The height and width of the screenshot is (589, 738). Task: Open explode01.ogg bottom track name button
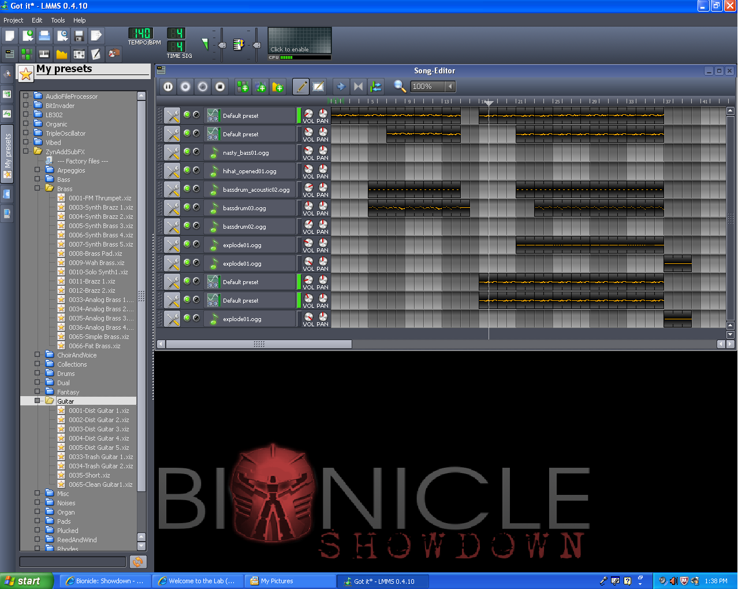(x=249, y=319)
